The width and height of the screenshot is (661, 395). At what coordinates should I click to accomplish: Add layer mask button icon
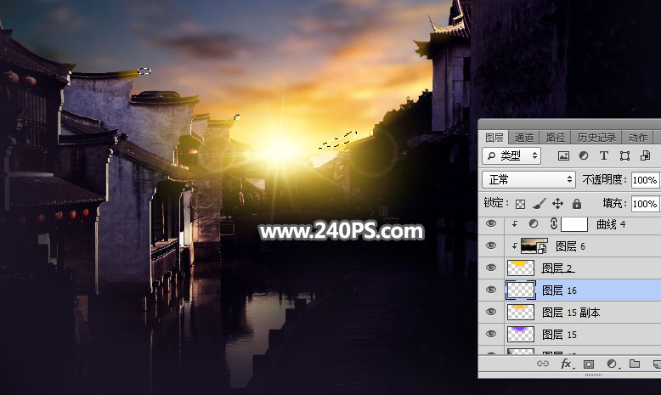(589, 364)
